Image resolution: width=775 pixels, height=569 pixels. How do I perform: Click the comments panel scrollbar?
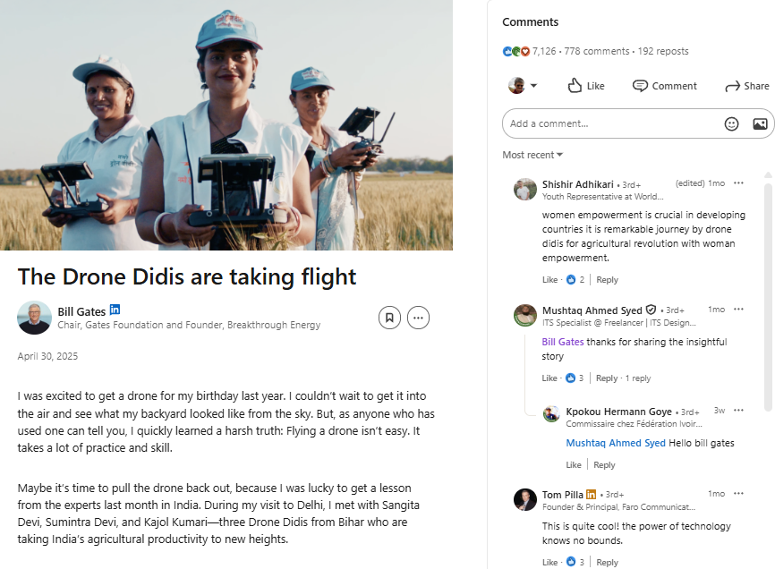[x=768, y=286]
